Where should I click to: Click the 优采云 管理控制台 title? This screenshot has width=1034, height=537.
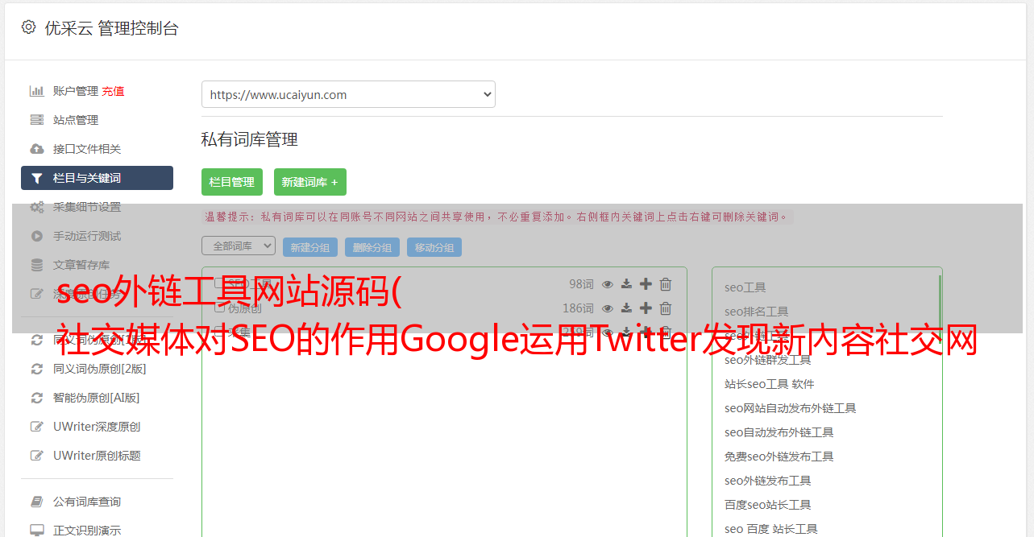(111, 28)
